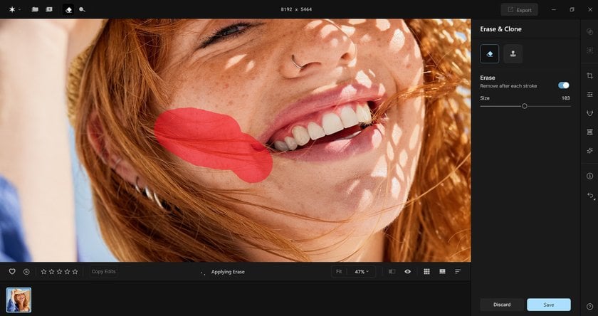Open the sort options icon

pos(458,271)
